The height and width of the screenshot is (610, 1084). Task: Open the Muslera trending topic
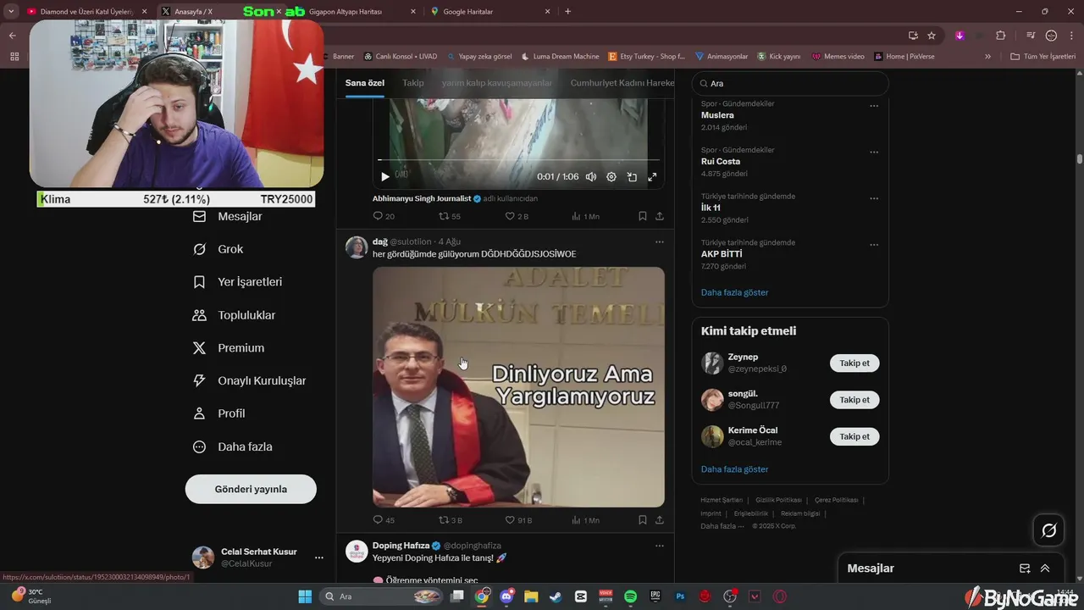point(717,115)
